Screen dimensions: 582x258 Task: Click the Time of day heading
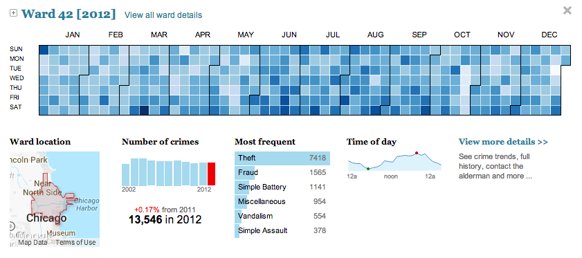pos(372,142)
